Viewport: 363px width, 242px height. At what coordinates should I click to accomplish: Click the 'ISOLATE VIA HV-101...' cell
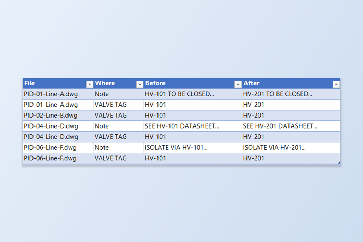pyautogui.click(x=192, y=148)
